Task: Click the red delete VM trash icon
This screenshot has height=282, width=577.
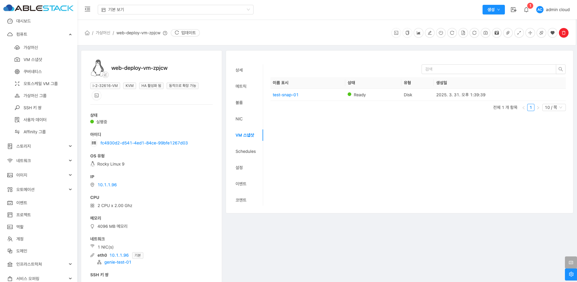Action: [563, 33]
